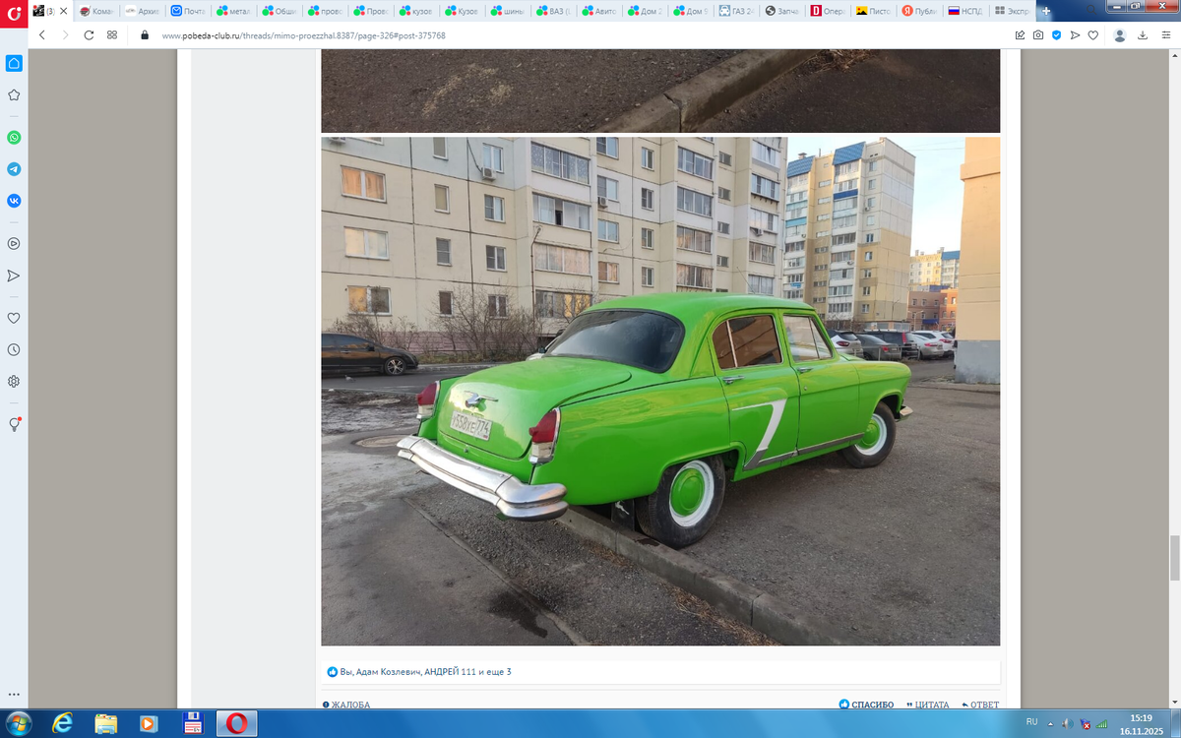Open downloads panel in toolbar
This screenshot has height=738, width=1181.
pos(1143,34)
